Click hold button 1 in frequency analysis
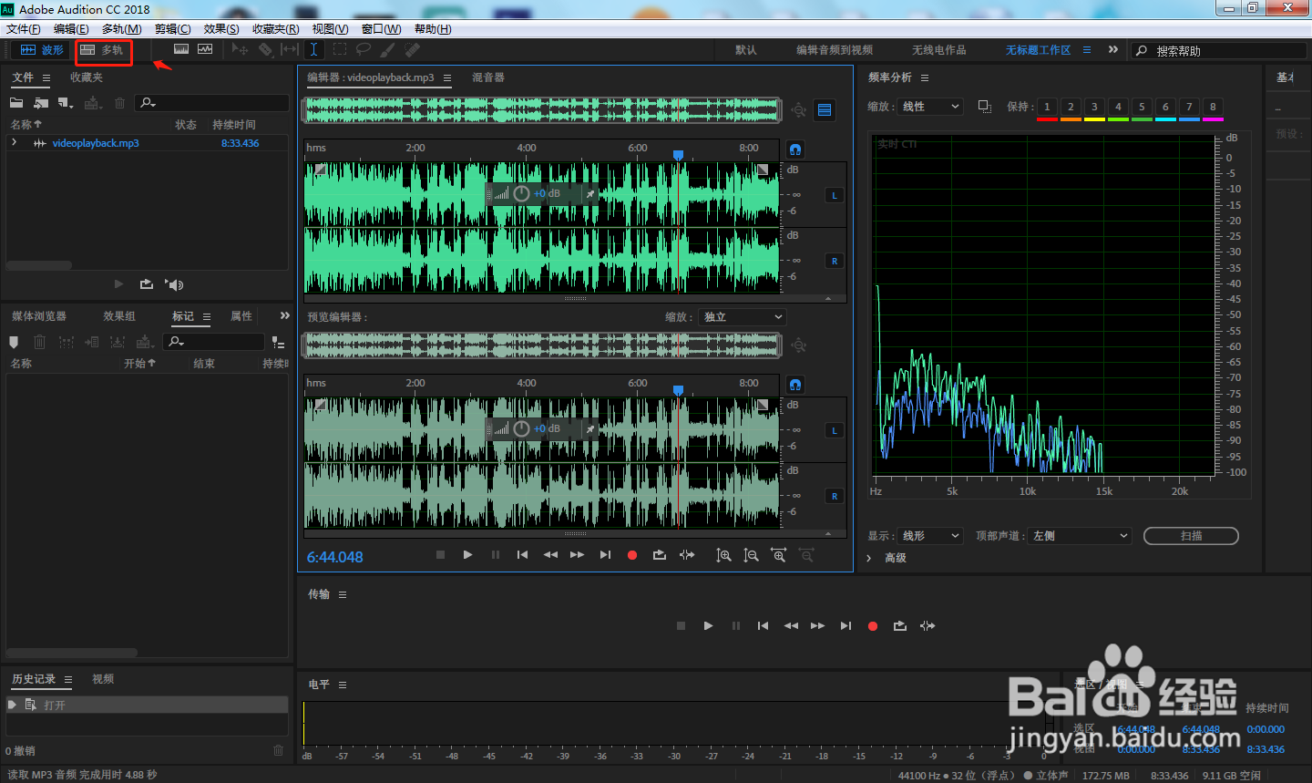Viewport: 1312px width, 783px height. point(1047,108)
